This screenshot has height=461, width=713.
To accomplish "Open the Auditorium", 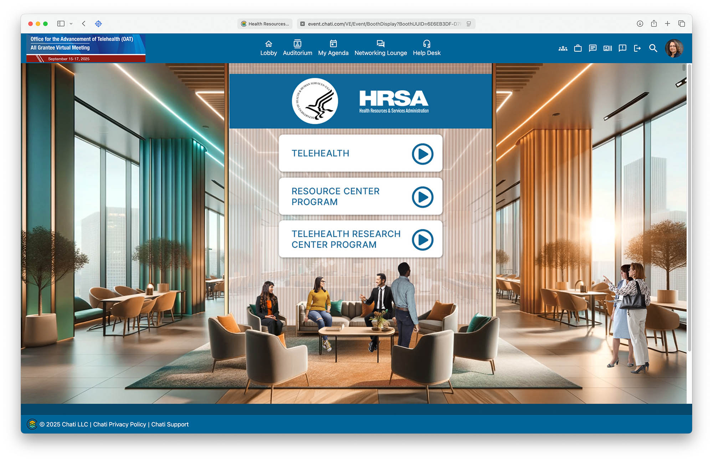I will point(297,48).
